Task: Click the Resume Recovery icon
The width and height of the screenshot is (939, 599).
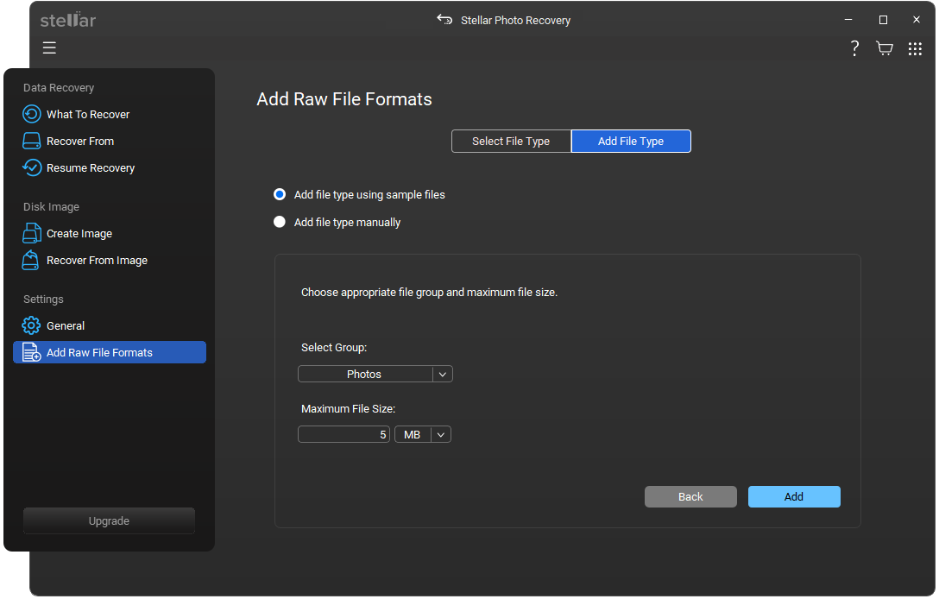Action: [32, 167]
